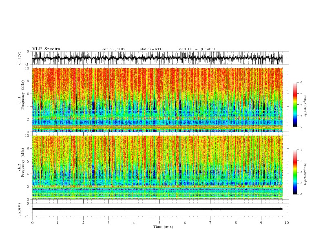The width and height of the screenshot is (323, 250).
Task: Click time axis tick label '9'
Action: tap(261, 223)
